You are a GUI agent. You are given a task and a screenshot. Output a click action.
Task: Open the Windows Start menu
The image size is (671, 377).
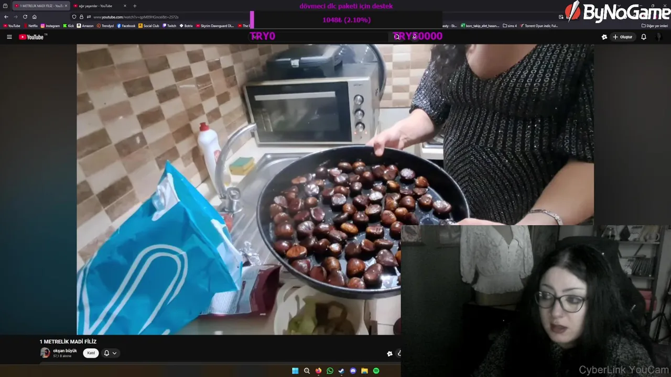(295, 371)
